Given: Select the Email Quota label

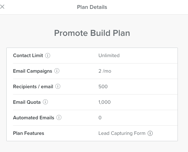Looking at the screenshot, I should [x=27, y=102].
